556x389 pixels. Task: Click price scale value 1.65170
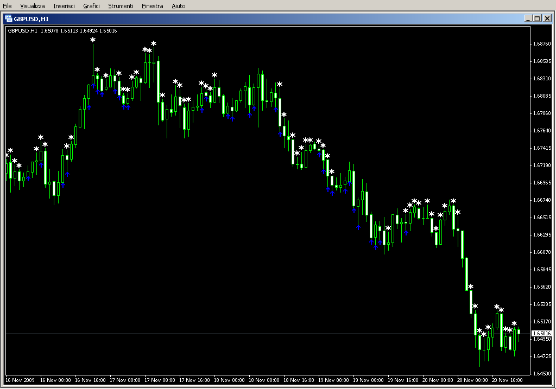tap(542, 322)
